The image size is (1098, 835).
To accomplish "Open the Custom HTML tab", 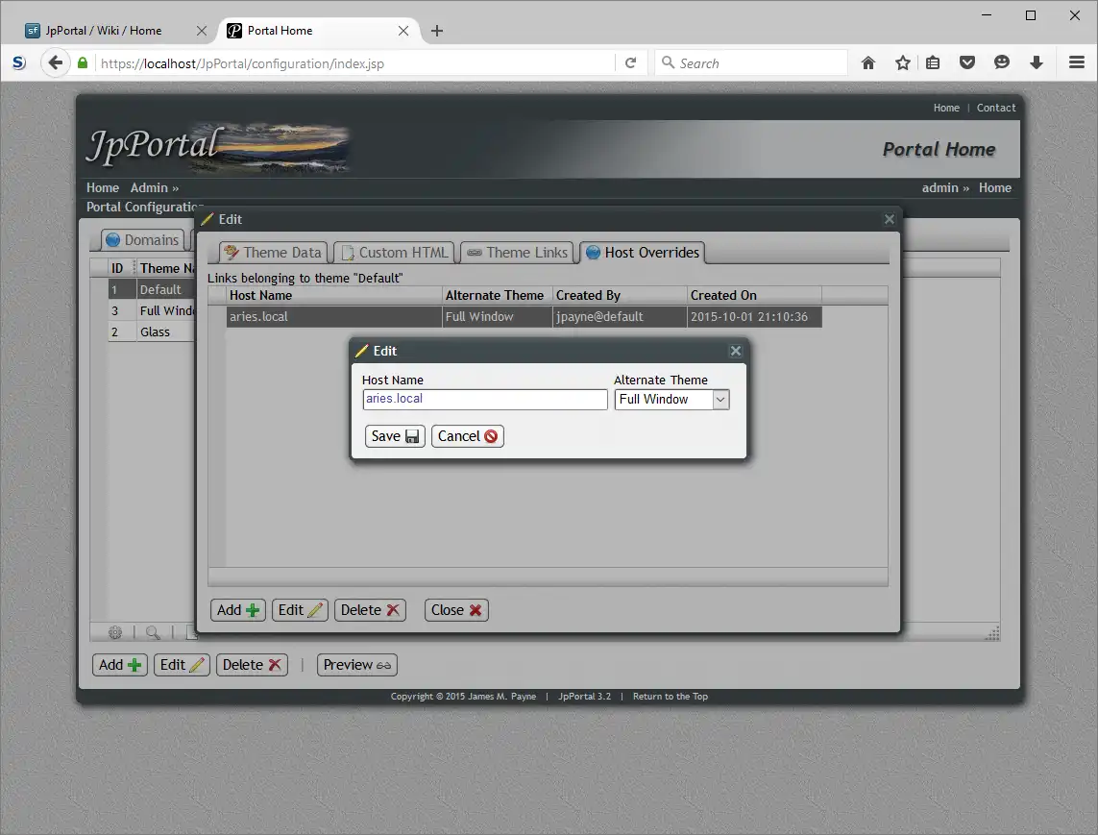I will tap(394, 252).
